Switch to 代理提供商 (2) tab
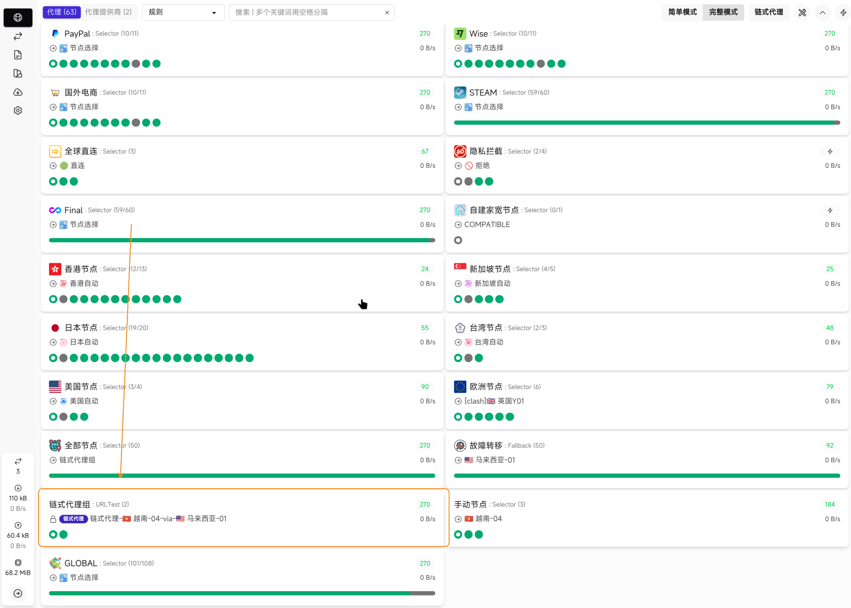The height and width of the screenshot is (608, 851). 108,12
